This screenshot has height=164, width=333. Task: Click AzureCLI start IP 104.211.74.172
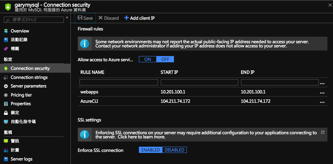click(175, 101)
